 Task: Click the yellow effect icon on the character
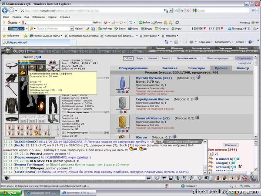23,73
